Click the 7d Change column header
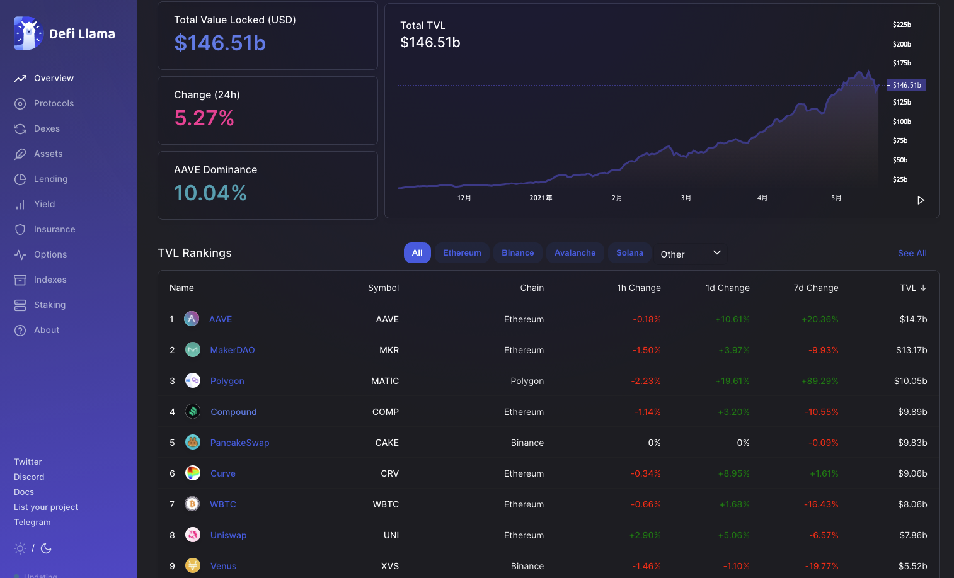Viewport: 954px width, 578px height. point(816,288)
